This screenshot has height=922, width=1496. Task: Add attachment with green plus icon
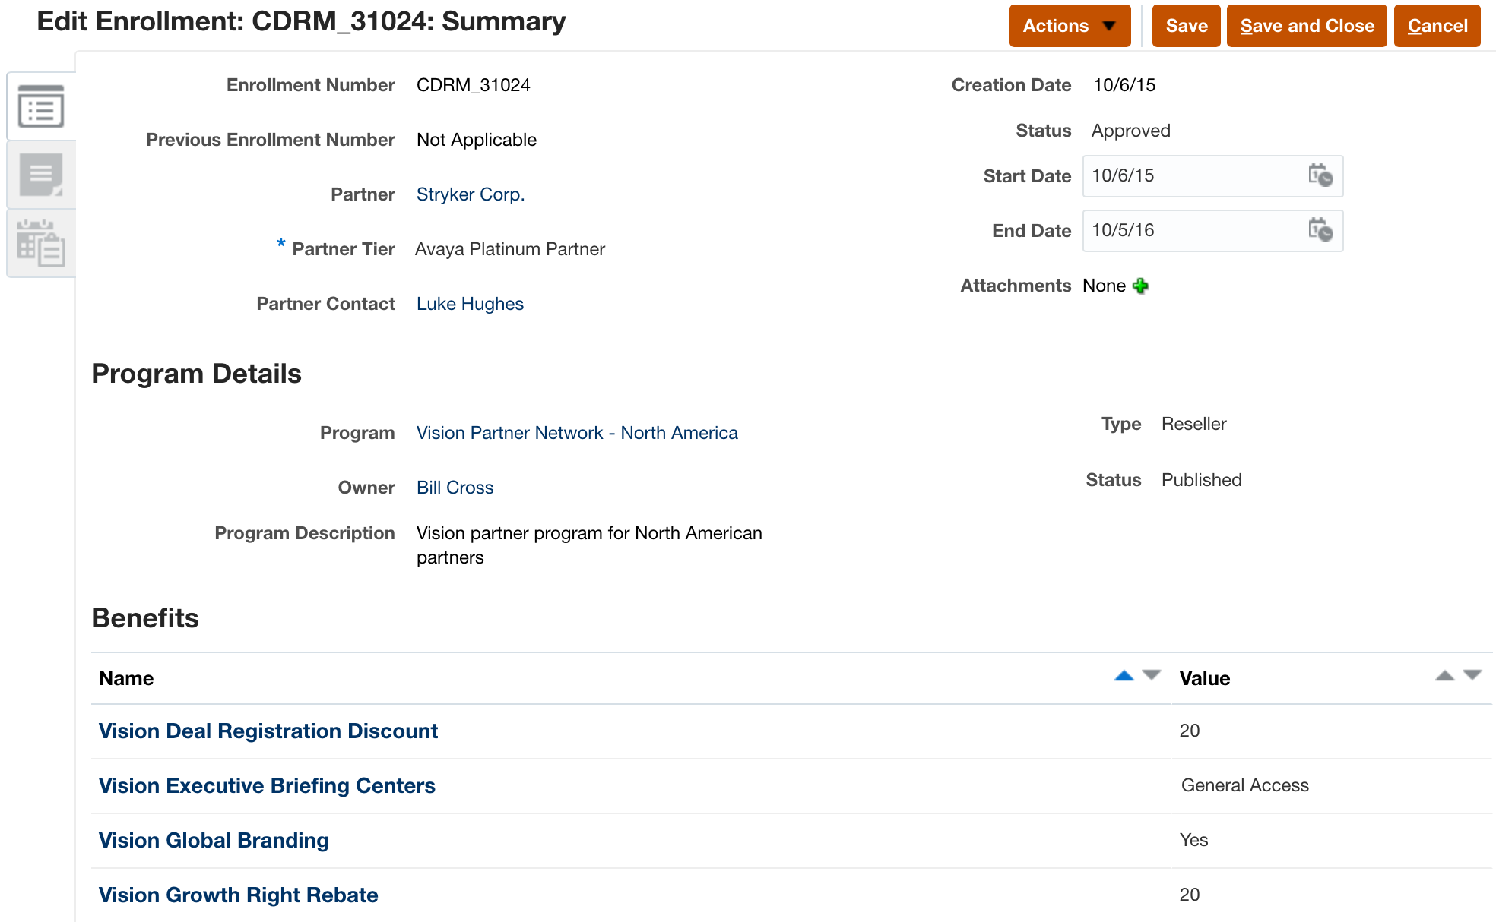[x=1140, y=286]
